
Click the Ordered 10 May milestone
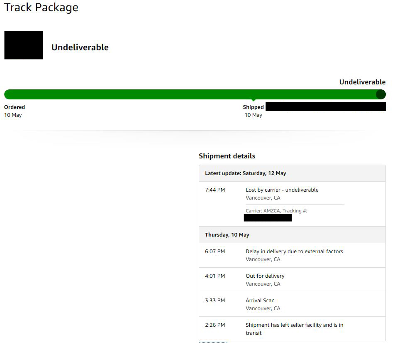point(14,111)
